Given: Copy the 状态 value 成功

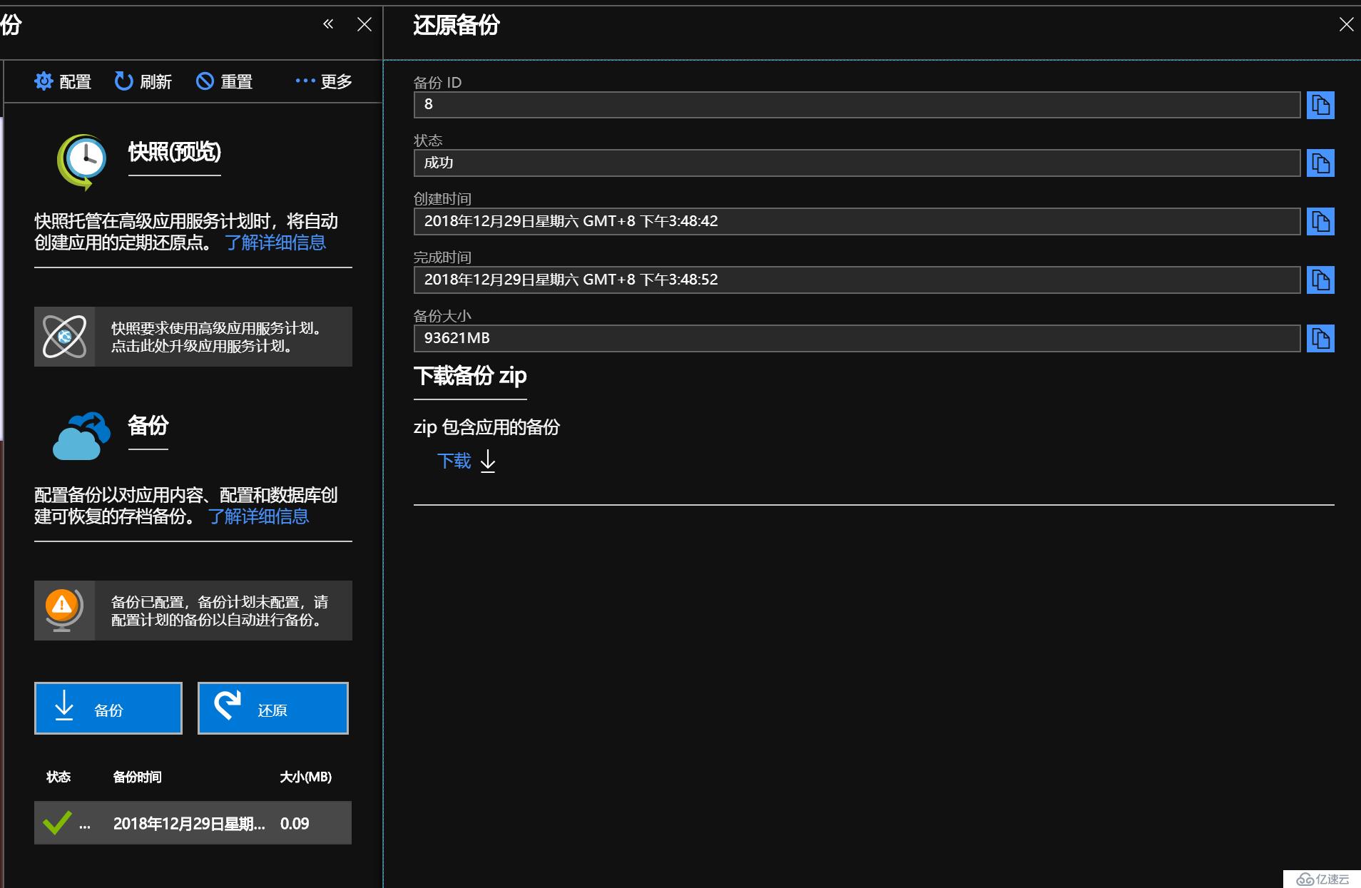Looking at the screenshot, I should click(1320, 163).
